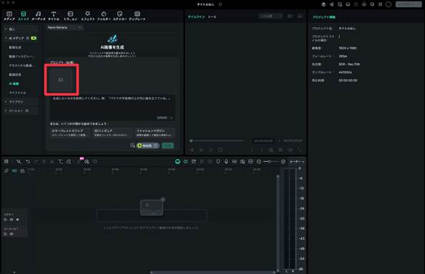425x274 pixels.
Task: Select the text tool in timeline toolbar
Action: pos(60,161)
